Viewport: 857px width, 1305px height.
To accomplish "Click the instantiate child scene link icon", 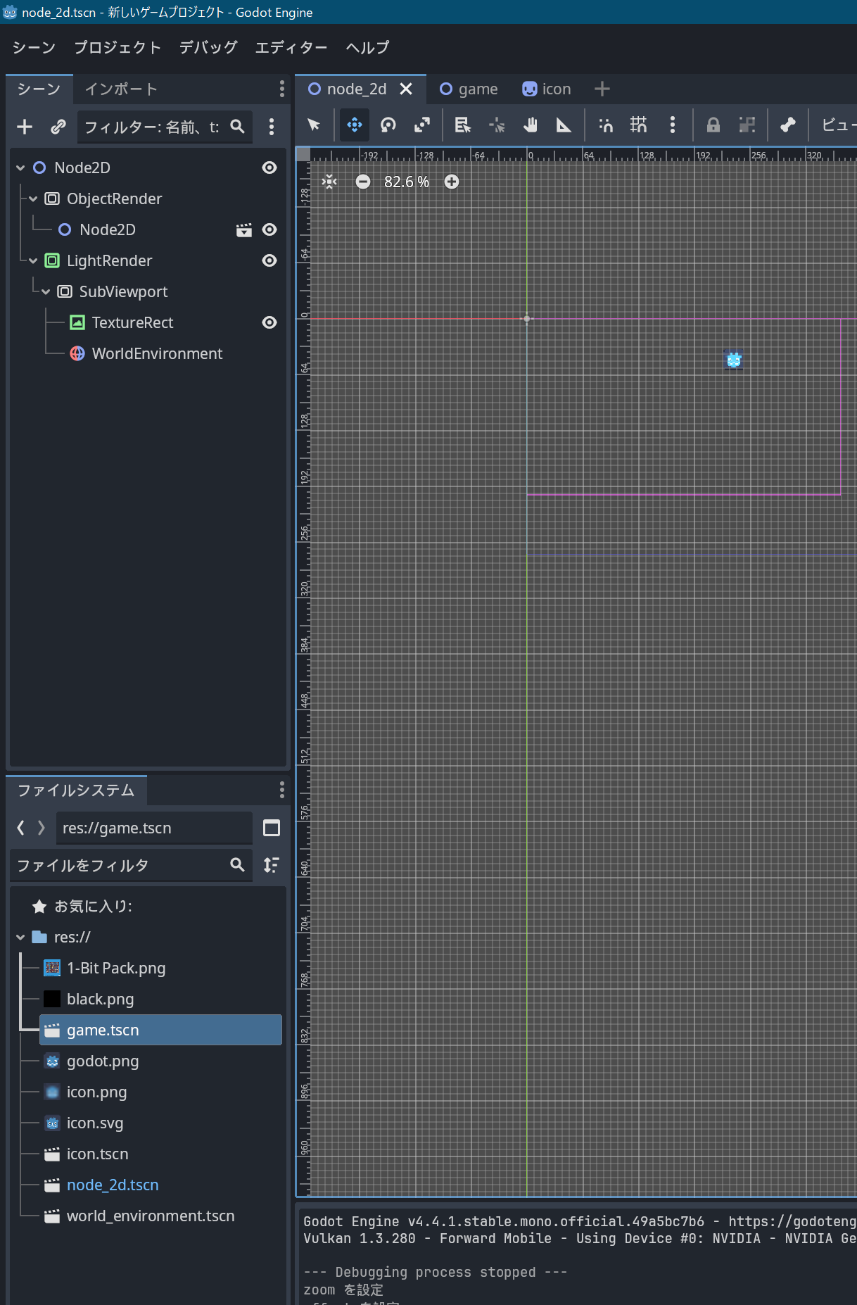I will pos(58,127).
